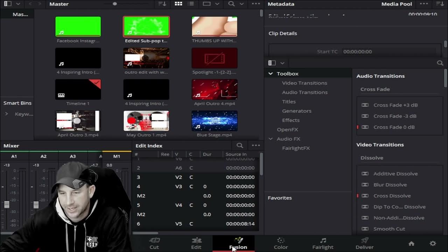448x252 pixels.
Task: Open the search filter dropdown chevron in media pool
Action: [241, 4]
